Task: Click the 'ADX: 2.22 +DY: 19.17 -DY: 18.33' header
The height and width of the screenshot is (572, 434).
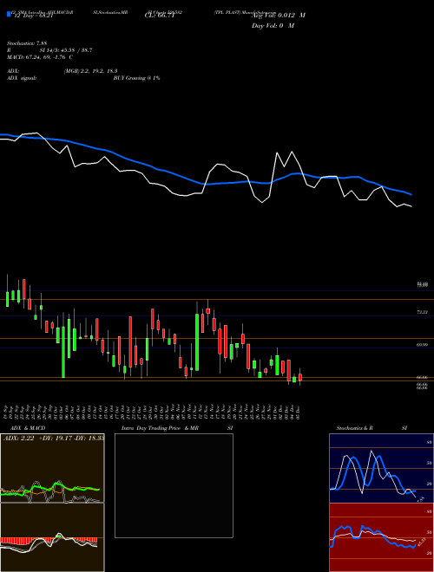Action: [54, 439]
